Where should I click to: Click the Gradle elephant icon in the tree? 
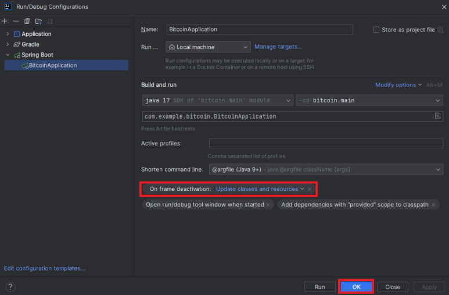pos(17,44)
